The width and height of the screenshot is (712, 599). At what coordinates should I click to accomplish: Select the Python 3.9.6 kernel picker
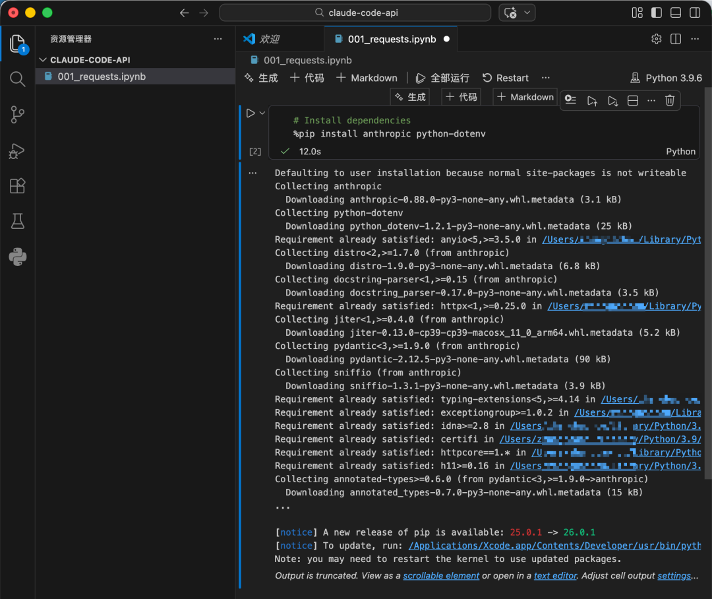tap(666, 78)
